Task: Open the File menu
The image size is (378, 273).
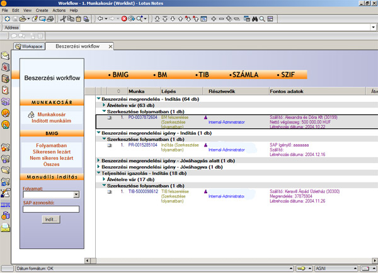Action: coord(5,10)
